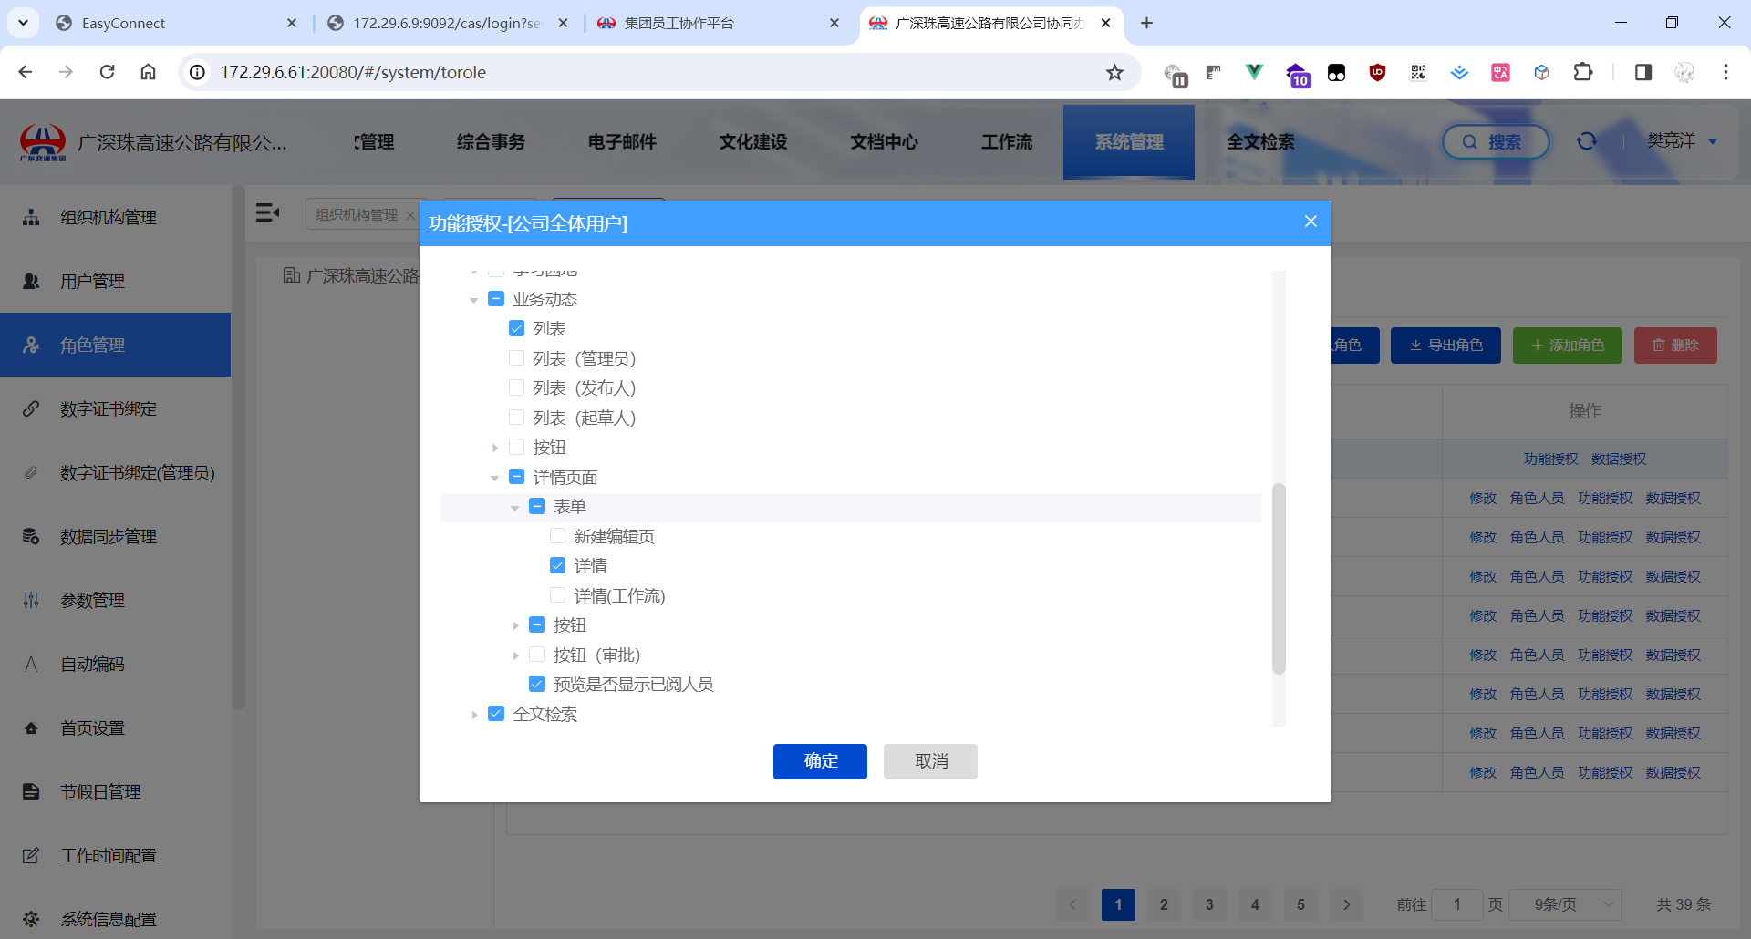The height and width of the screenshot is (939, 1751).
Task: Click the 节假日管理 sidebar icon
Action: 31,791
